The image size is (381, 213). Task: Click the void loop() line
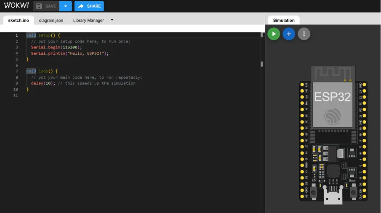pyautogui.click(x=42, y=71)
